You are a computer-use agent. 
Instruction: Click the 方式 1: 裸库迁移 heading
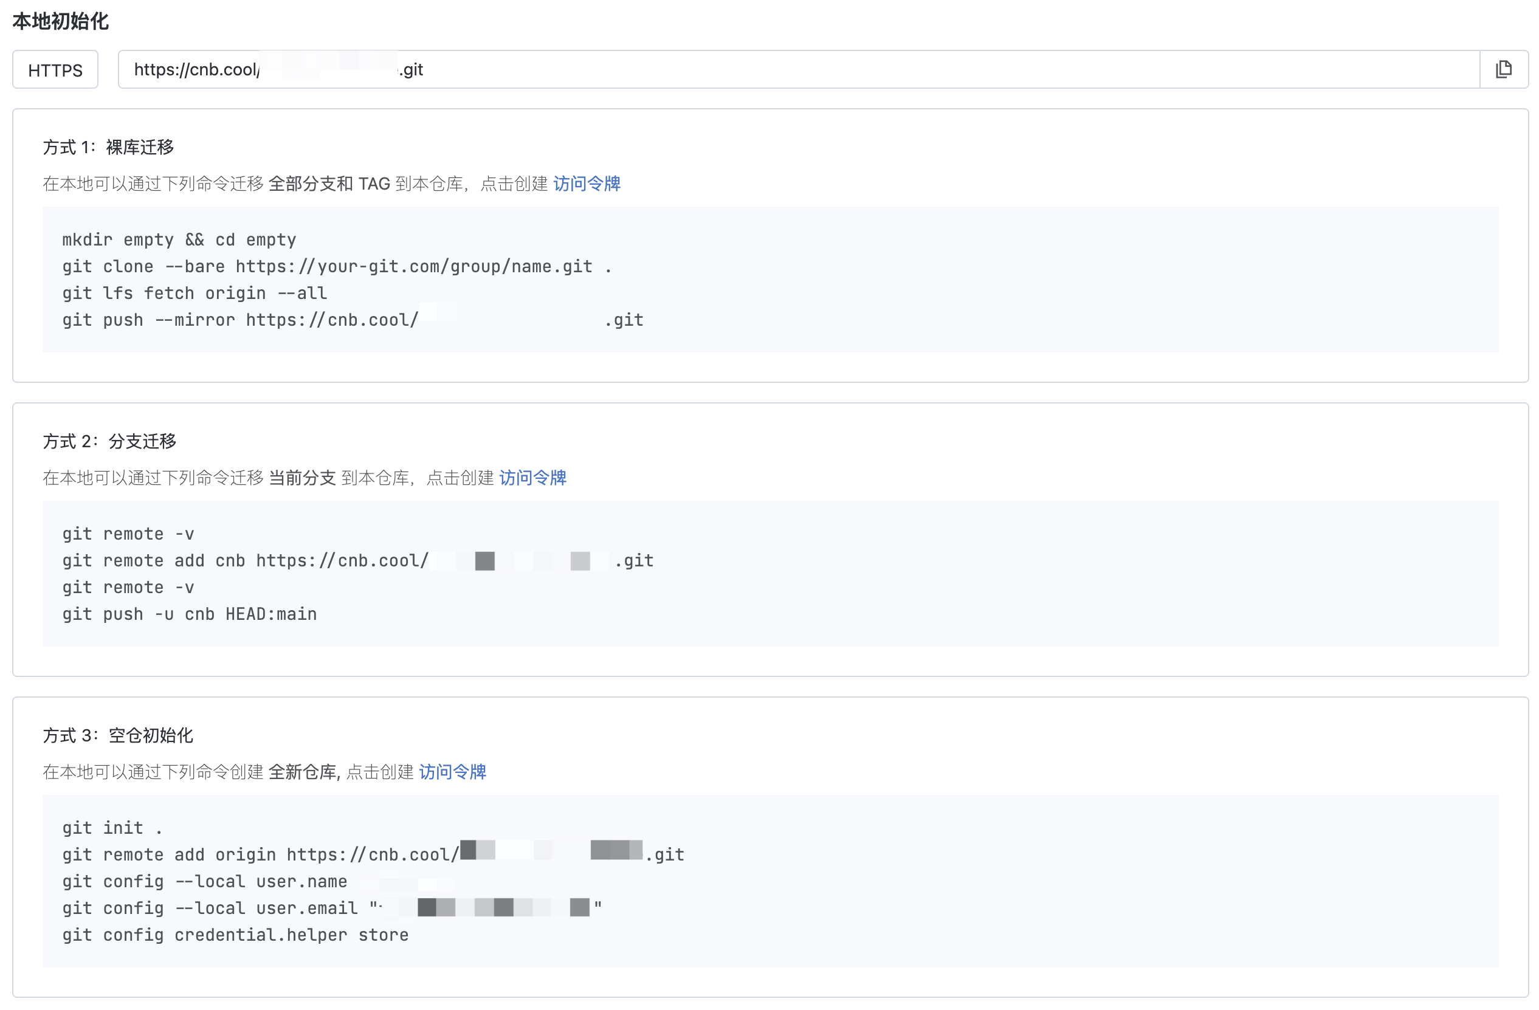click(x=109, y=148)
